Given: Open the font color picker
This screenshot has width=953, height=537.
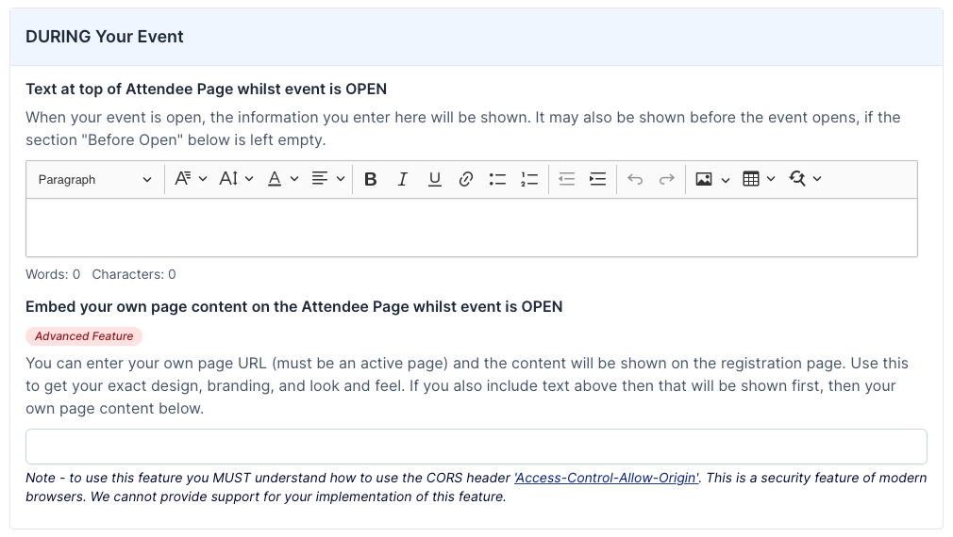Looking at the screenshot, I should pyautogui.click(x=282, y=179).
